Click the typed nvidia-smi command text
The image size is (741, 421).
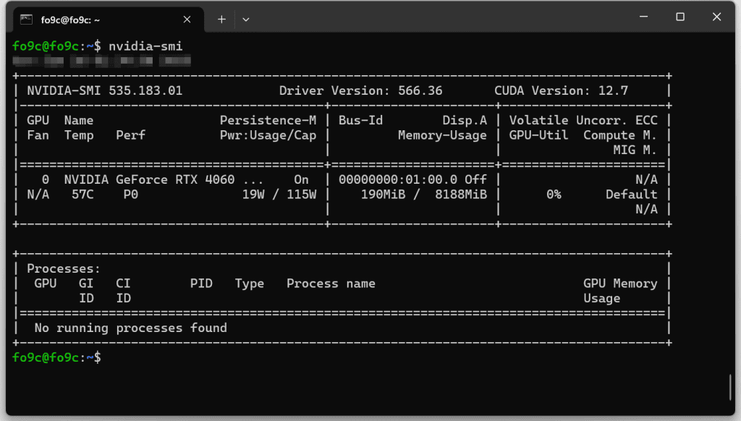(x=145, y=46)
